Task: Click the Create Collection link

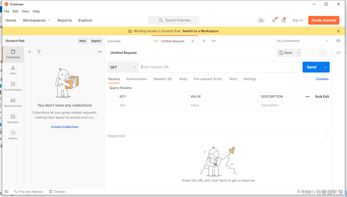Action: tap(65, 127)
